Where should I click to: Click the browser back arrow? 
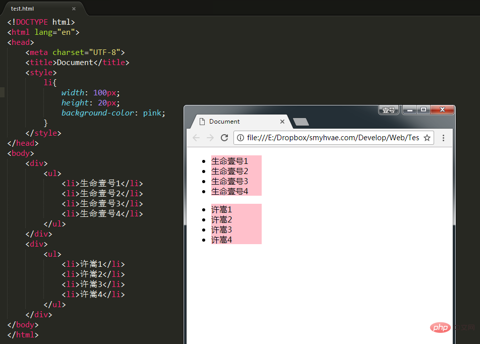(196, 138)
